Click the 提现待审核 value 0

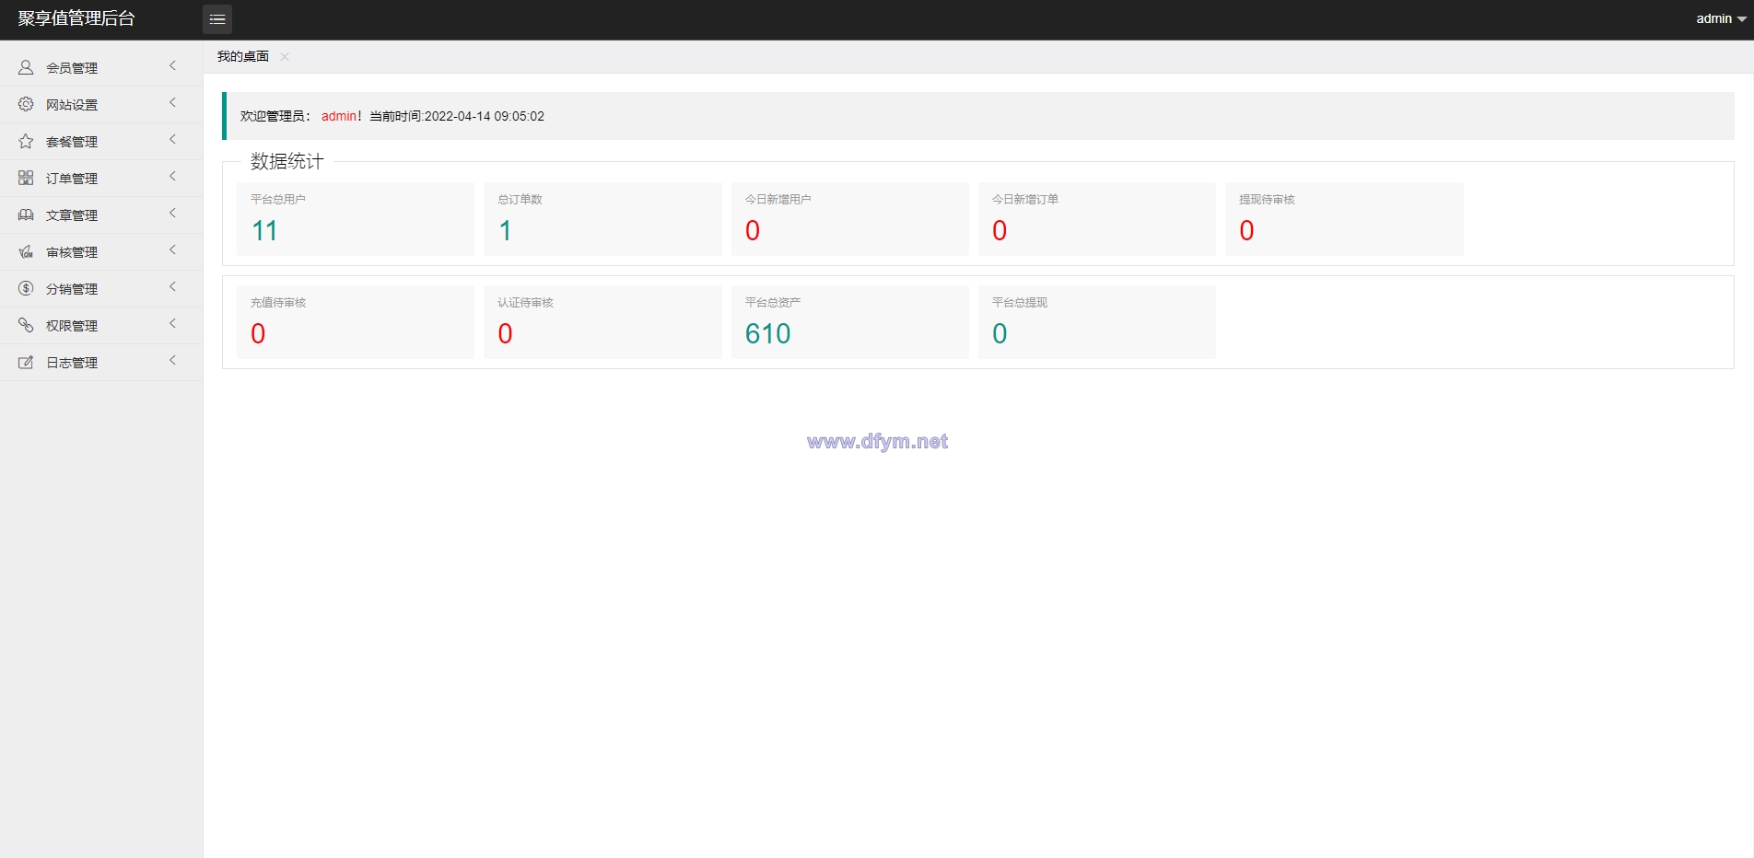click(1246, 230)
